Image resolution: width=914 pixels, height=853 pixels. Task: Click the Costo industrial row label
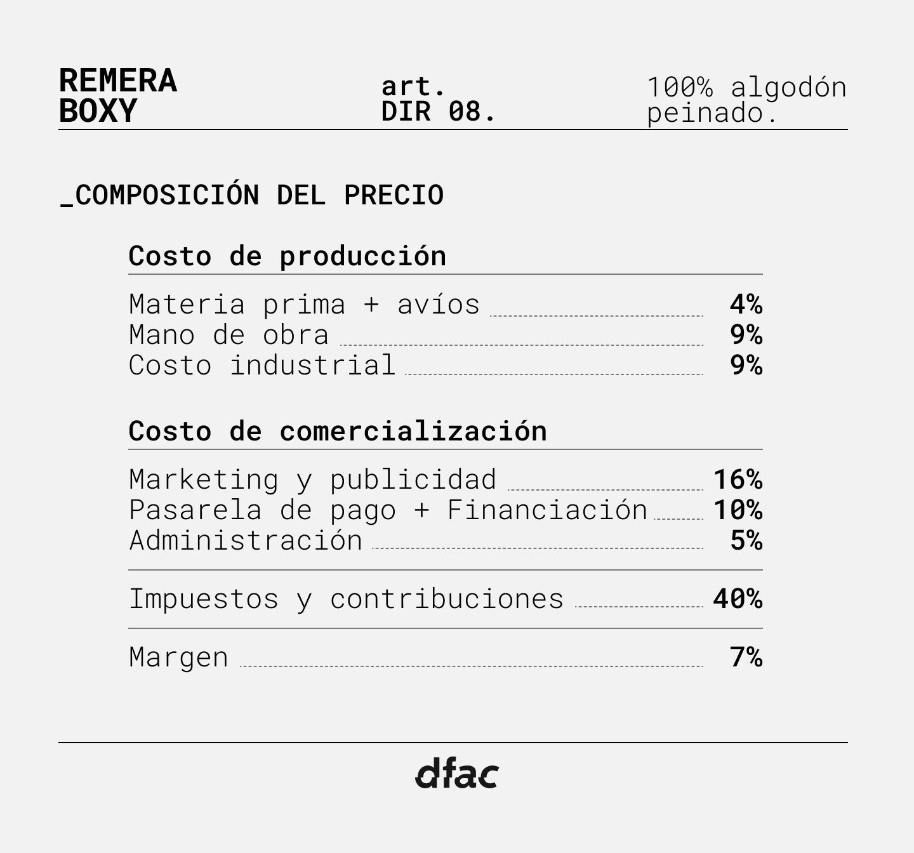click(x=262, y=365)
